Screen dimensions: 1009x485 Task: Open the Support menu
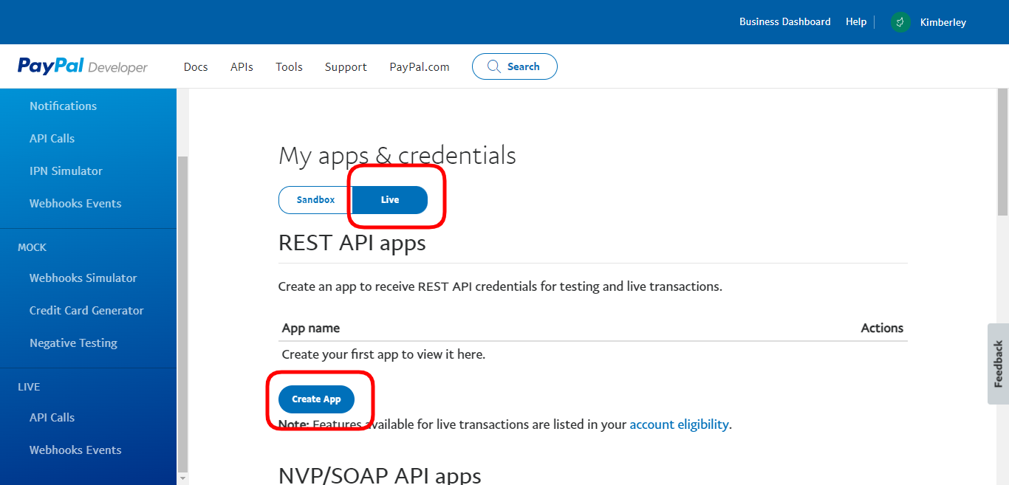pyautogui.click(x=346, y=66)
